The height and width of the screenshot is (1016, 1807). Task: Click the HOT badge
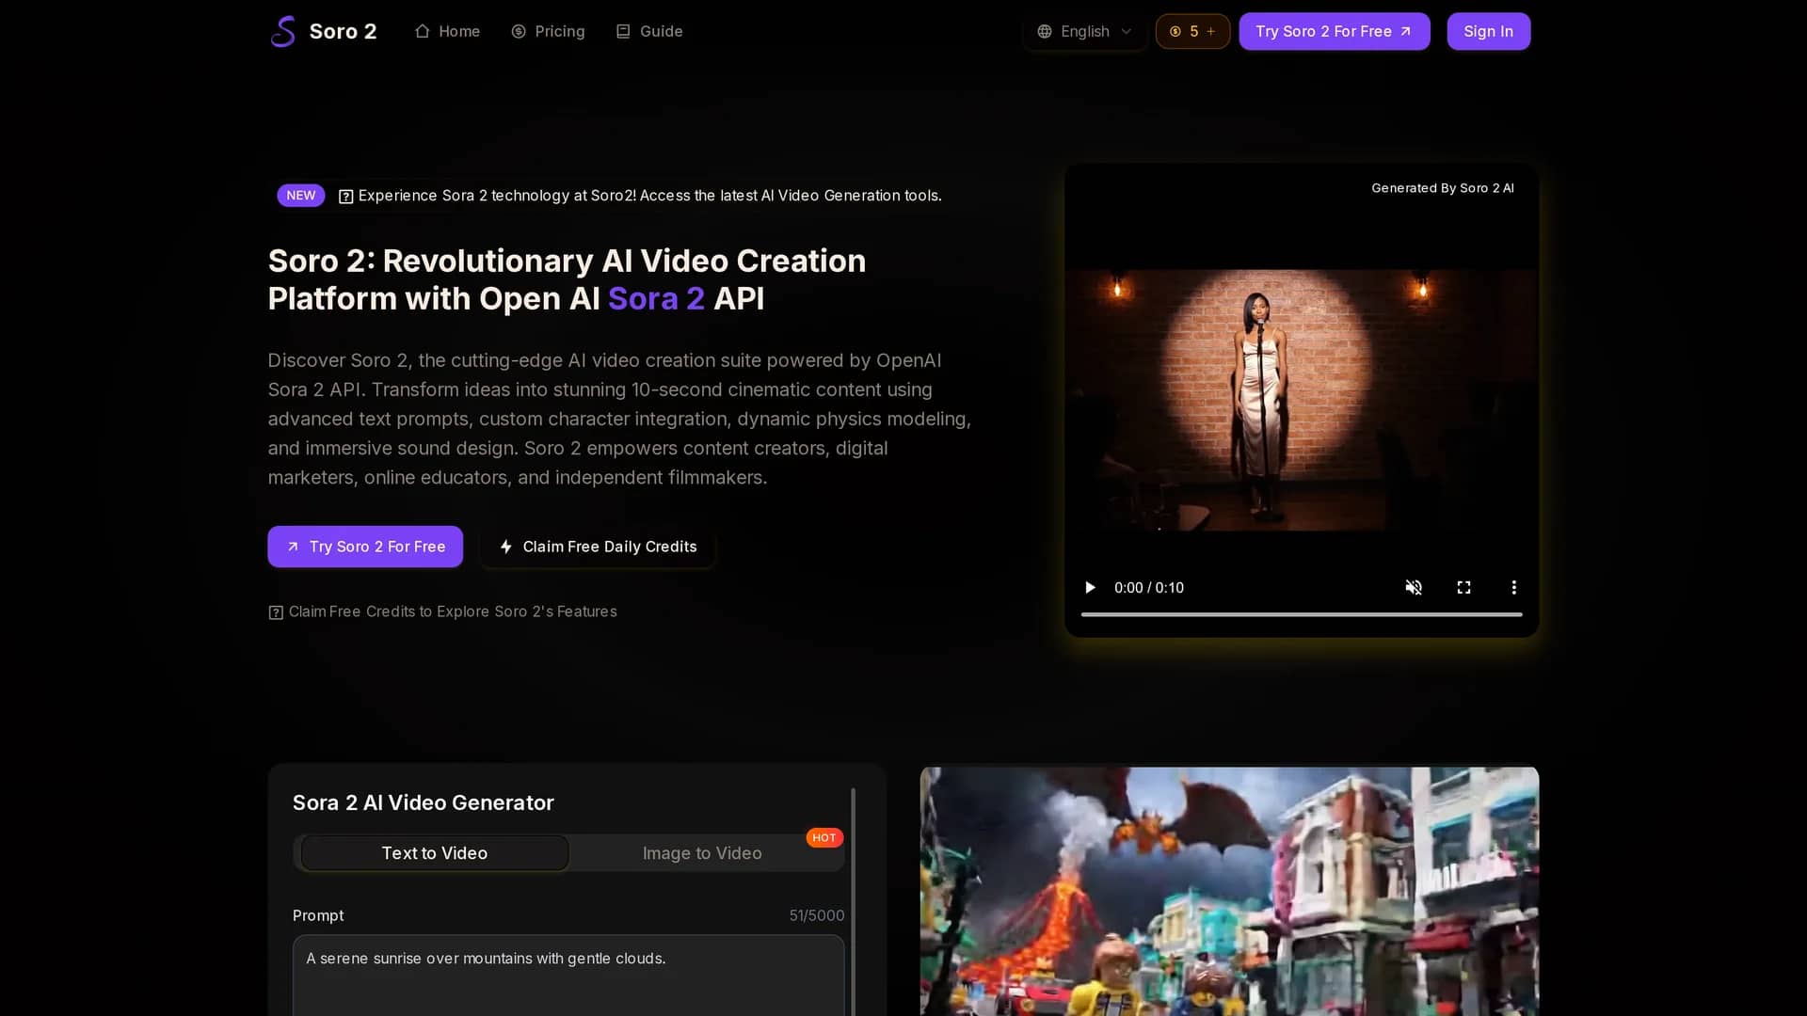[824, 837]
